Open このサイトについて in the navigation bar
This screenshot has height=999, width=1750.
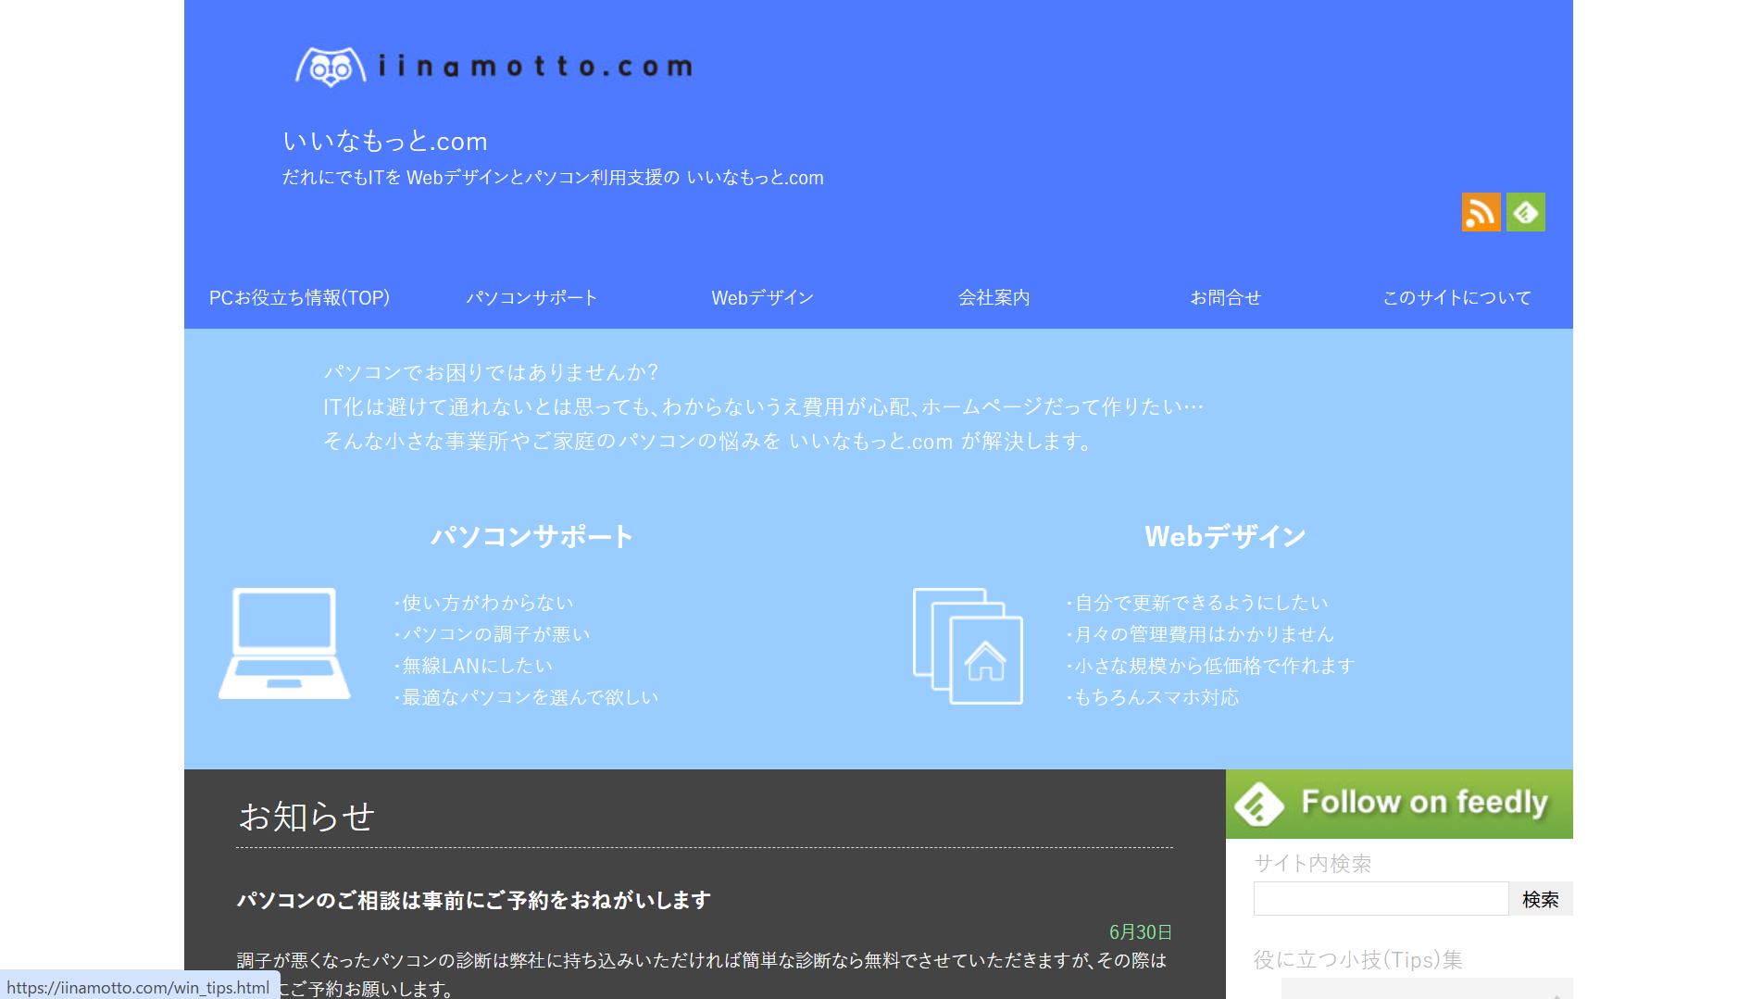pos(1456,297)
